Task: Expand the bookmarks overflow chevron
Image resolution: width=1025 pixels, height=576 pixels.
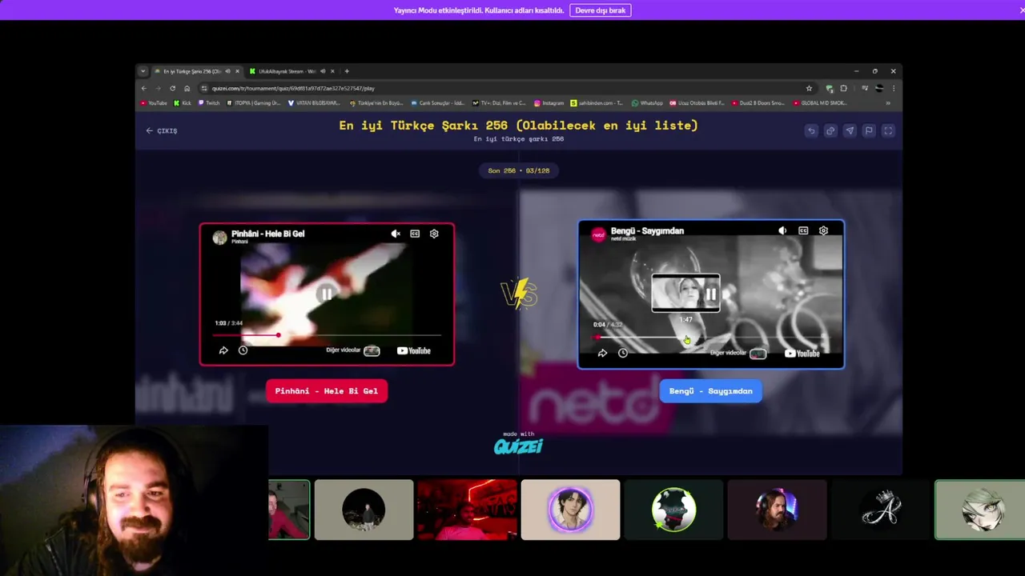Action: pyautogui.click(x=887, y=103)
